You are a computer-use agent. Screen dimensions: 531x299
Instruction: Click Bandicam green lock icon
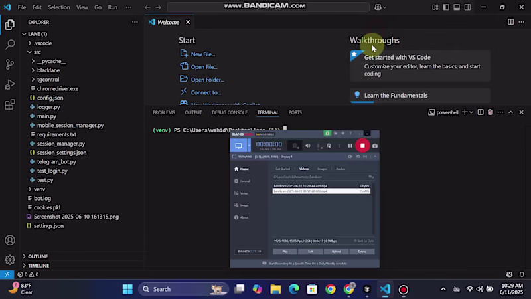point(327,134)
